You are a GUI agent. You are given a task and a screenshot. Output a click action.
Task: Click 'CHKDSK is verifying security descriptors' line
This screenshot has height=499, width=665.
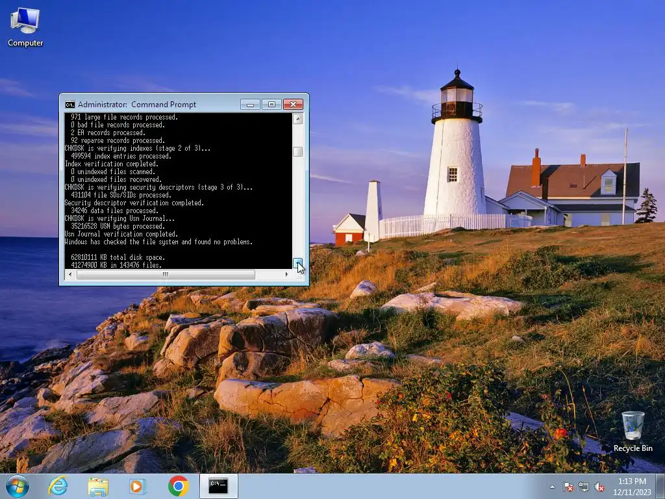tap(158, 187)
